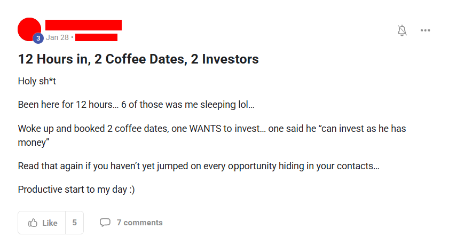Click the Like text label
Screen dimensions: 457x252
tap(50, 223)
